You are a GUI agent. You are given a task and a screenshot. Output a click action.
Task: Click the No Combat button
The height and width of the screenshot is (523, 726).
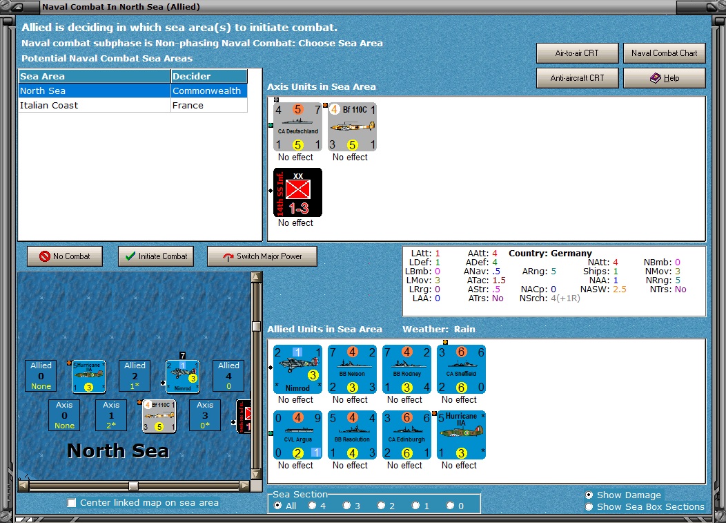pos(65,256)
